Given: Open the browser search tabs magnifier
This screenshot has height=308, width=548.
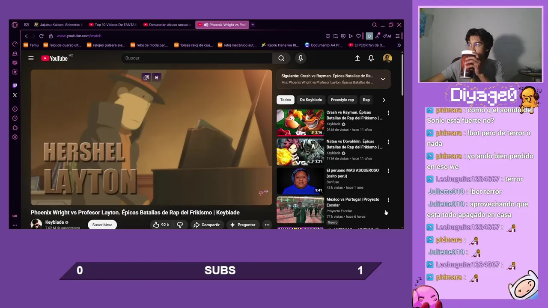Looking at the screenshot, I should 374,25.
